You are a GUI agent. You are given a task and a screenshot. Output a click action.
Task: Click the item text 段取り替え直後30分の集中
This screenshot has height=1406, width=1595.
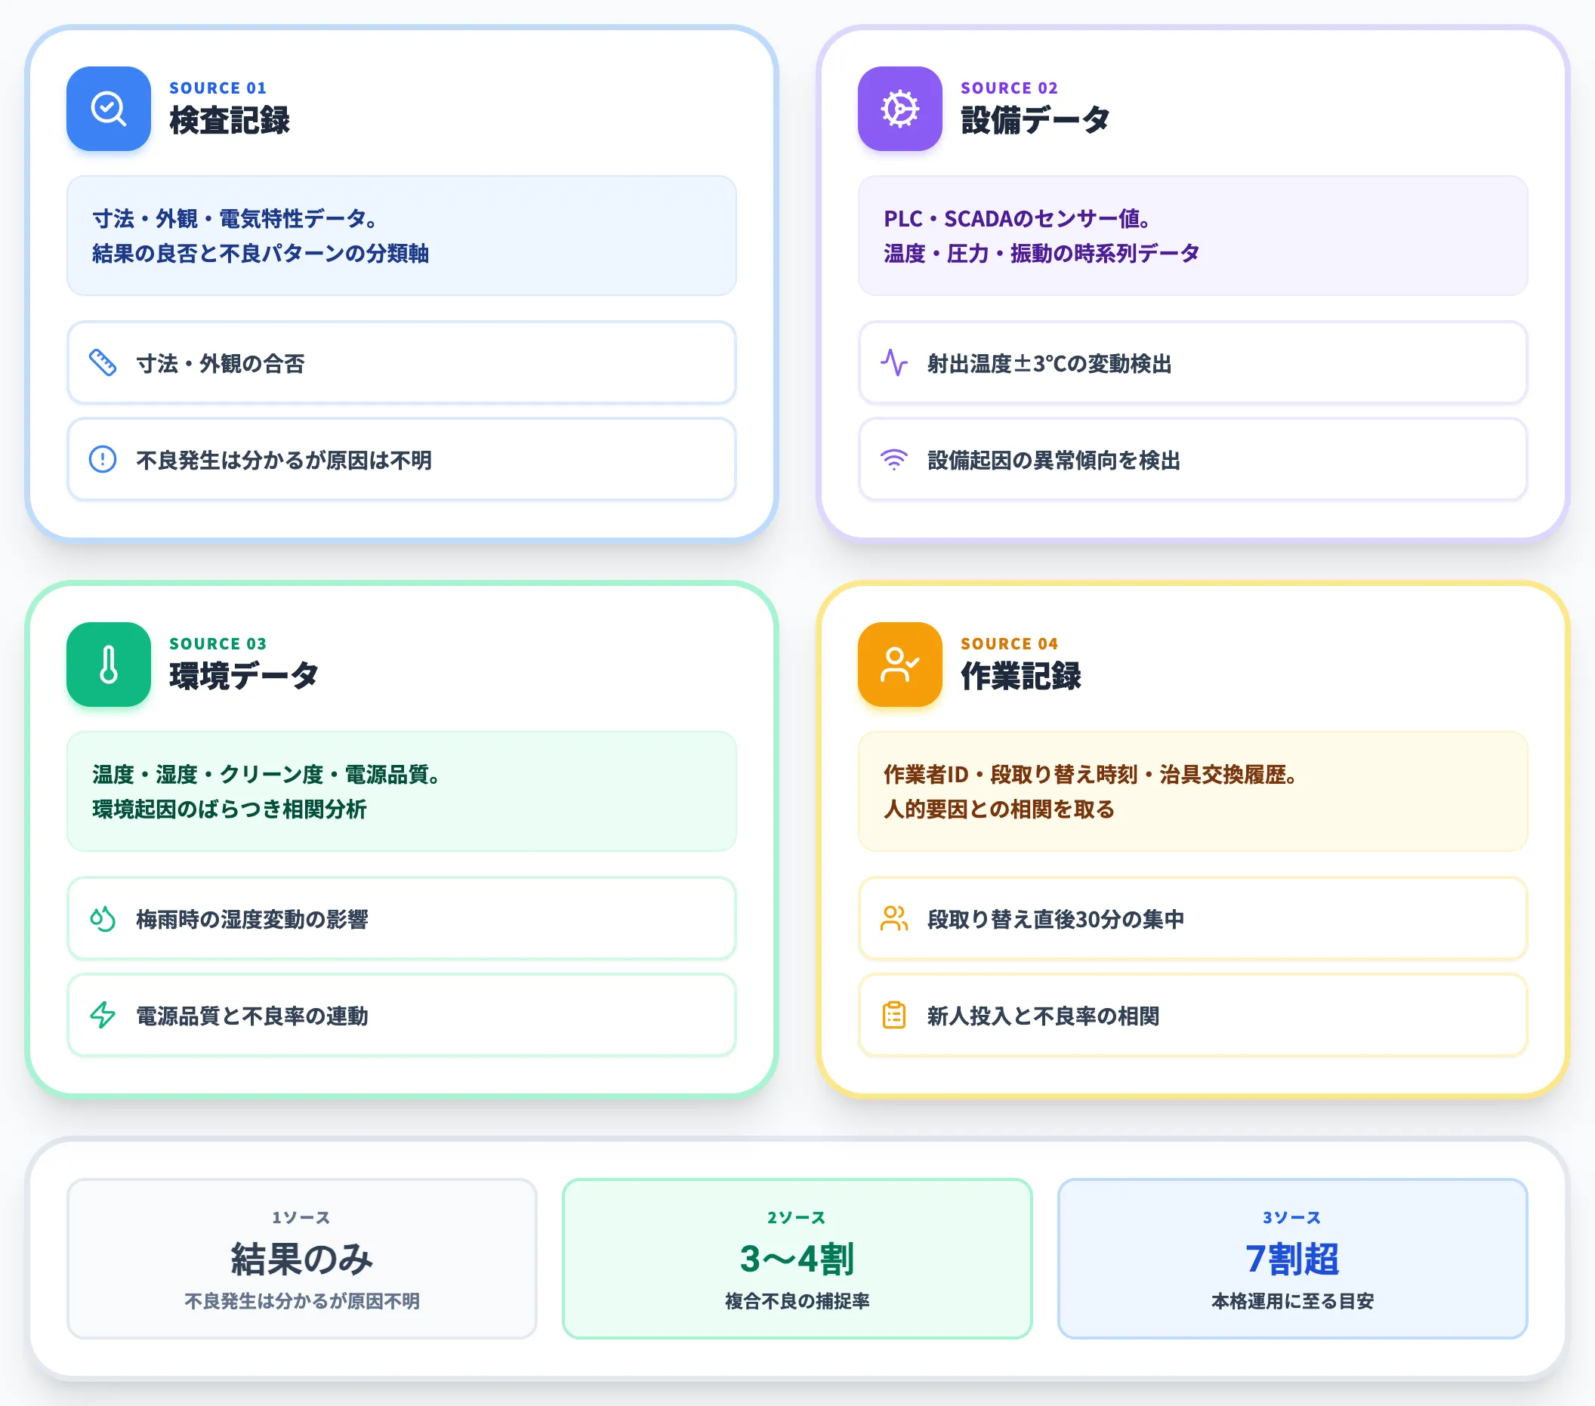tap(1056, 919)
